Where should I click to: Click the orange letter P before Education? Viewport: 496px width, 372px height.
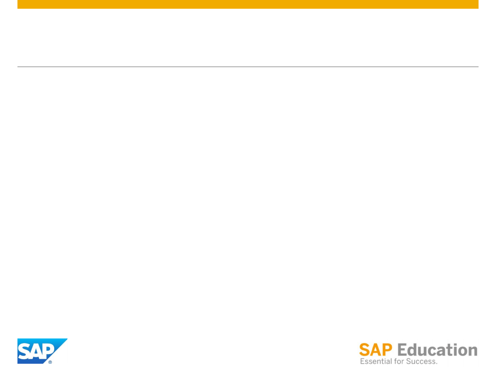pyautogui.click(x=387, y=350)
